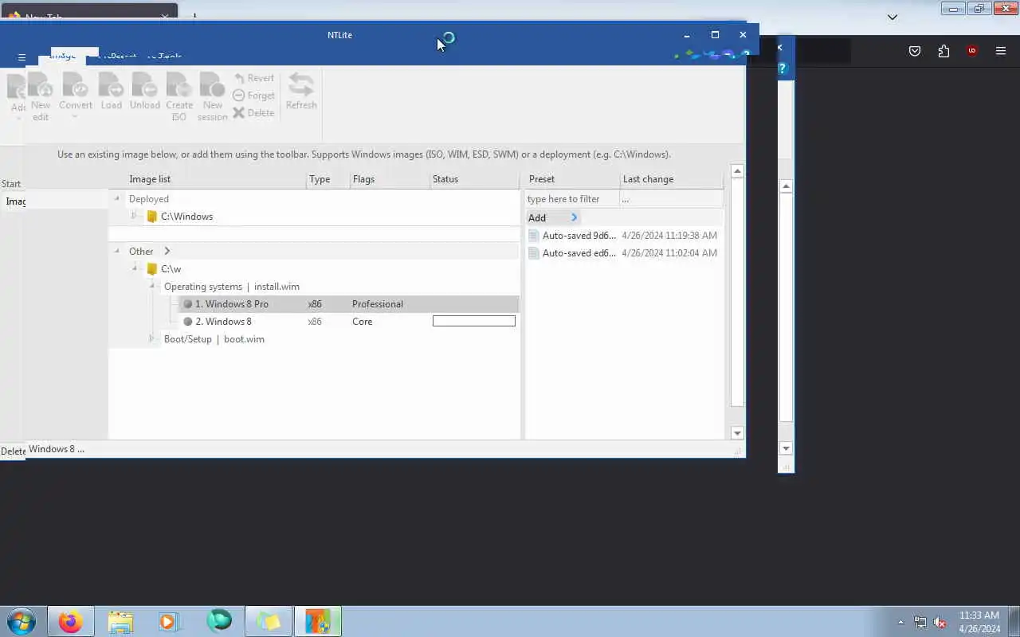Image resolution: width=1020 pixels, height=637 pixels.
Task: Click the Core flag cell
Action: pyautogui.click(x=363, y=322)
